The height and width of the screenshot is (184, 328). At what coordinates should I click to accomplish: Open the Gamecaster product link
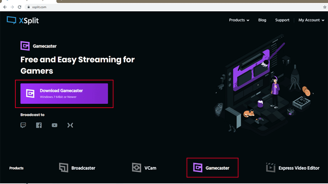point(212,168)
